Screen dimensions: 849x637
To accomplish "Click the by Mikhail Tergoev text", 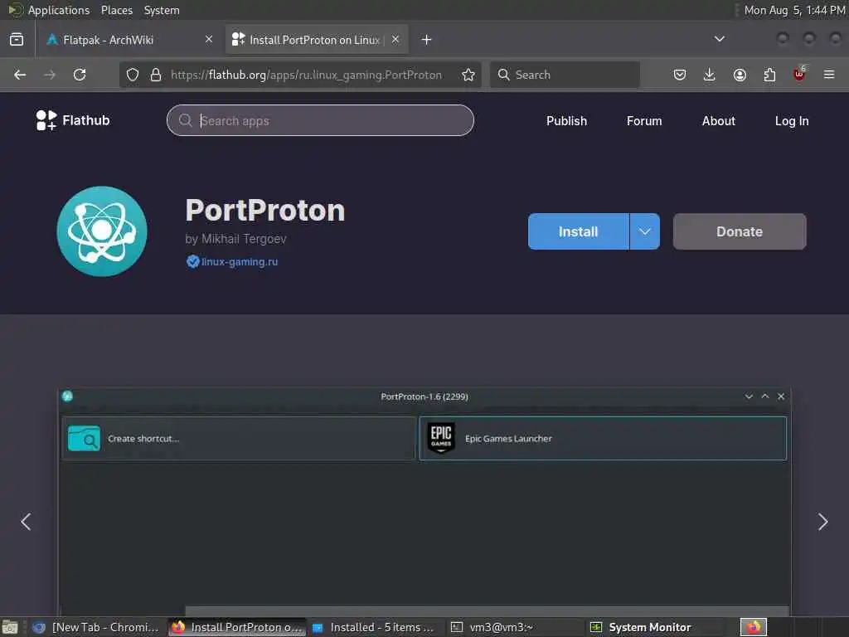I will [x=235, y=239].
